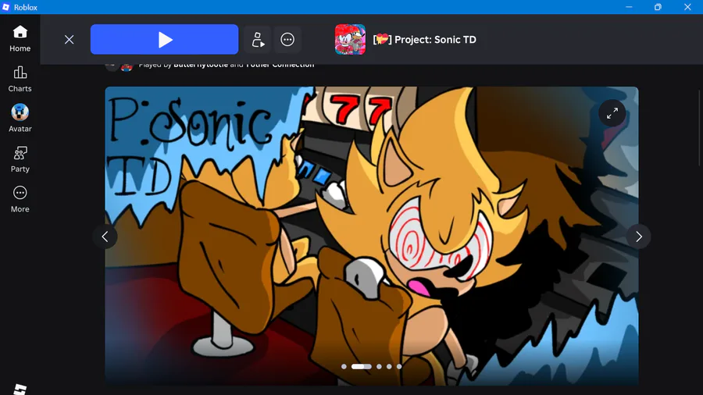Go to Charts in the sidebar

tap(20, 80)
